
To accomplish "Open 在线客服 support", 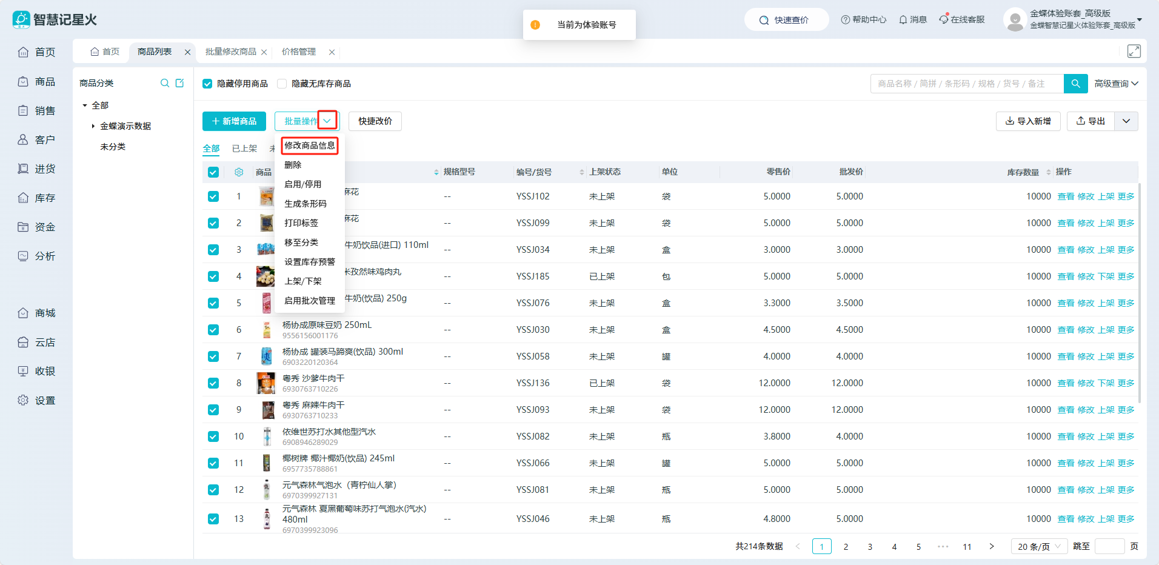I will [x=961, y=19].
